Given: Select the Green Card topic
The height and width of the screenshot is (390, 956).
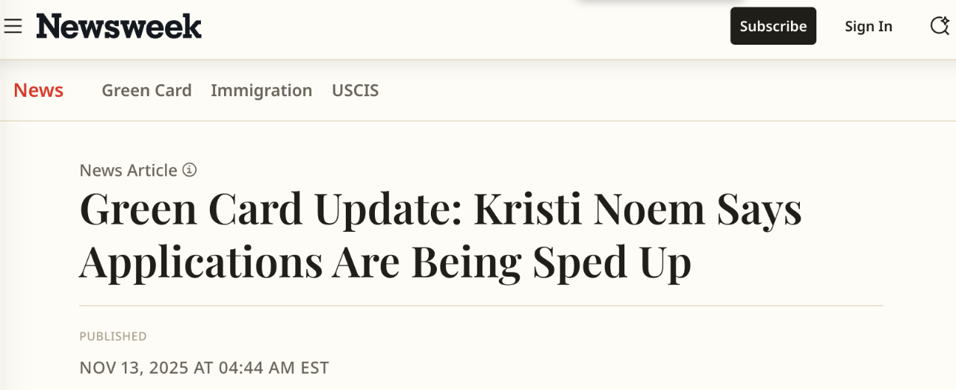Looking at the screenshot, I should click(146, 90).
